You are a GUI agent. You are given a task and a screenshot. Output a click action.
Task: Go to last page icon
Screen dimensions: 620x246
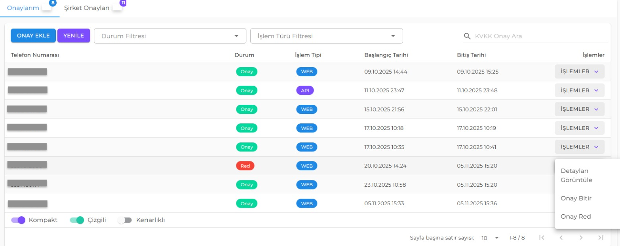point(601,238)
